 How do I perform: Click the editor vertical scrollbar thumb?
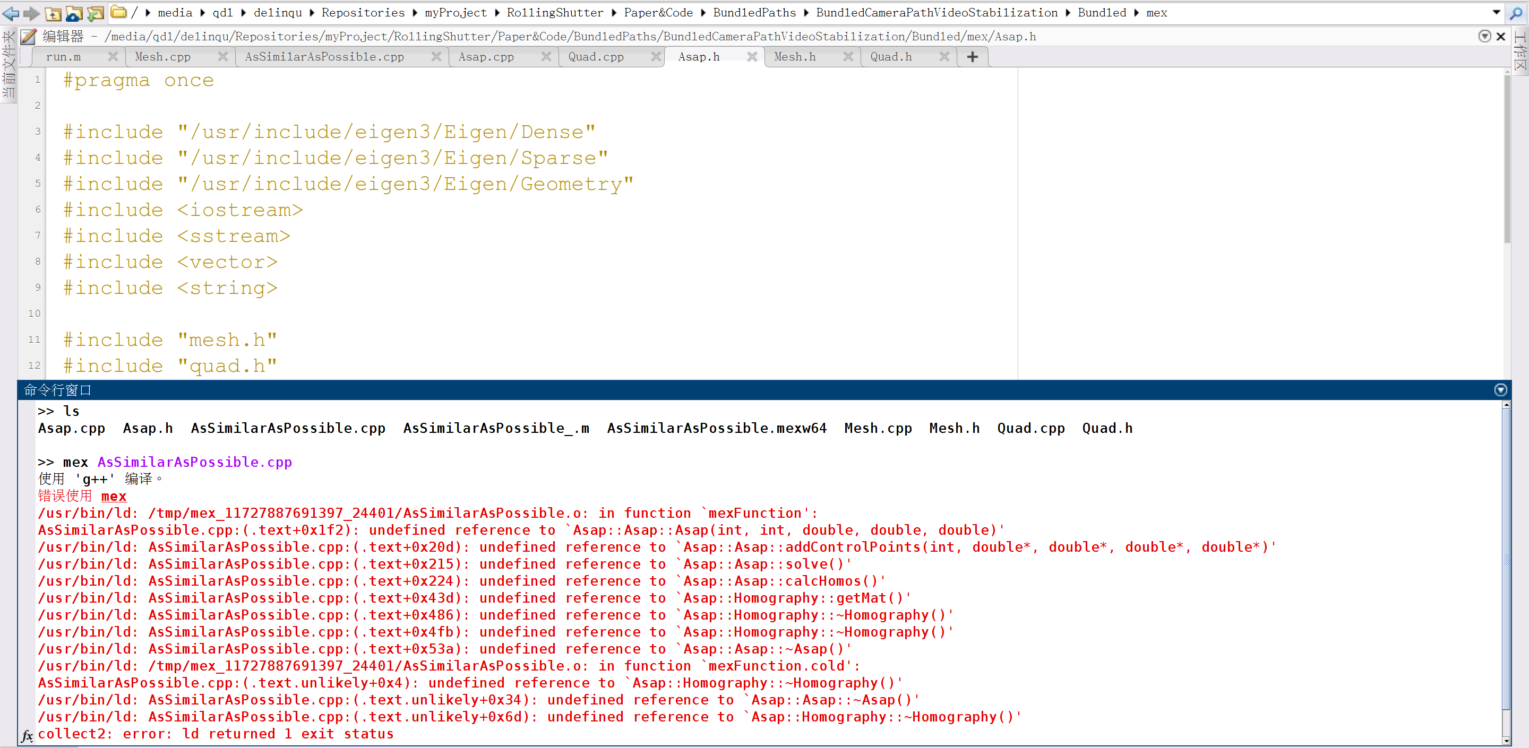tap(1507, 159)
